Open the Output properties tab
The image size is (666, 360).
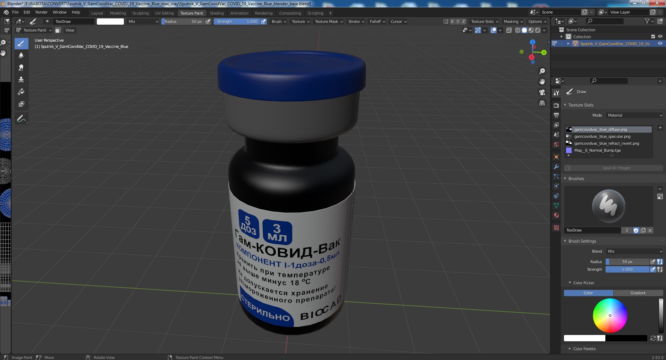coord(556,115)
